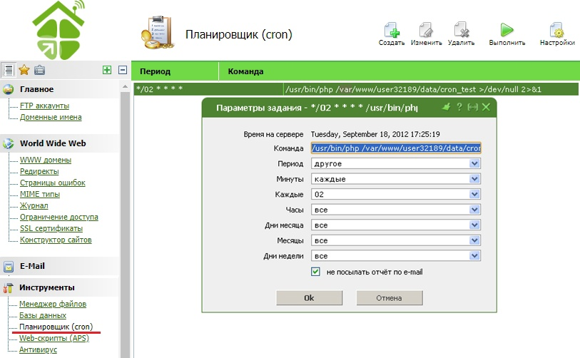This screenshot has height=358, width=580.
Task: Show favorites with the star icon
Action: tap(24, 70)
